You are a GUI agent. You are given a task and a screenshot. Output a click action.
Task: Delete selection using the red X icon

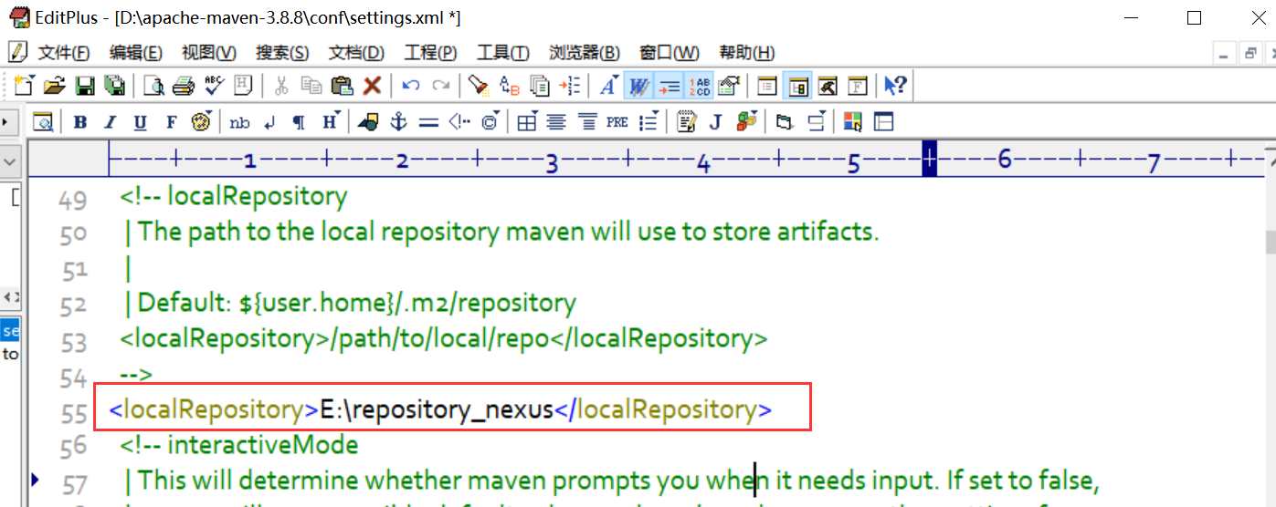372,86
